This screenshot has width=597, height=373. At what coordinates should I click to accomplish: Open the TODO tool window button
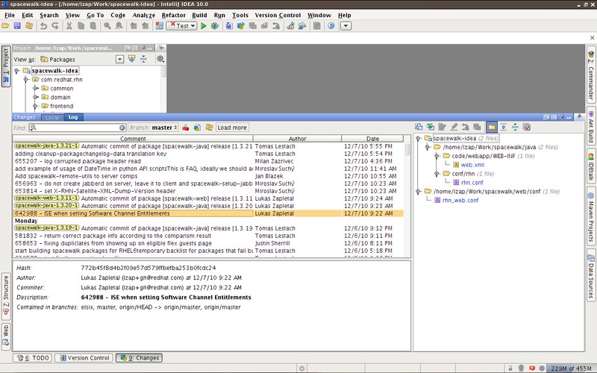pos(33,358)
